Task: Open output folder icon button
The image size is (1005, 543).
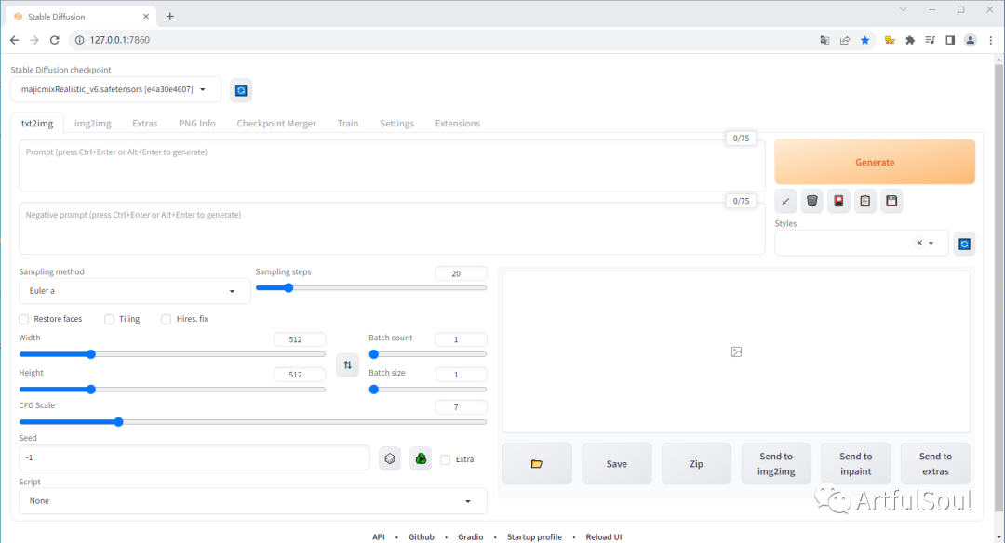Action: pyautogui.click(x=537, y=464)
